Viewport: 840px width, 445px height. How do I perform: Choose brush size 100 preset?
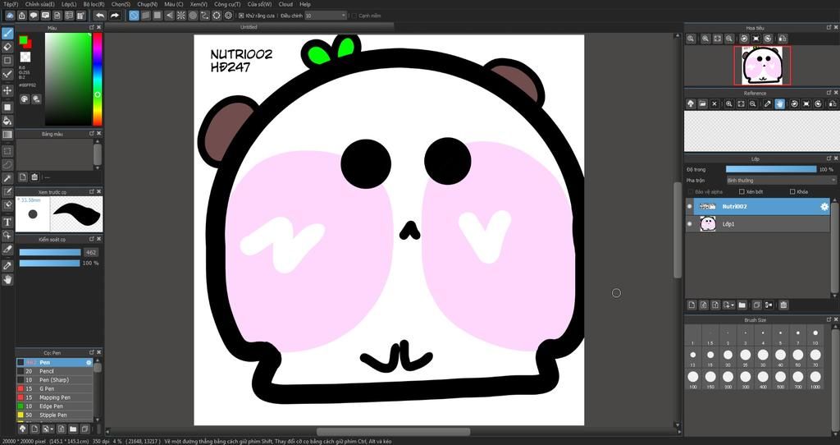coord(692,379)
